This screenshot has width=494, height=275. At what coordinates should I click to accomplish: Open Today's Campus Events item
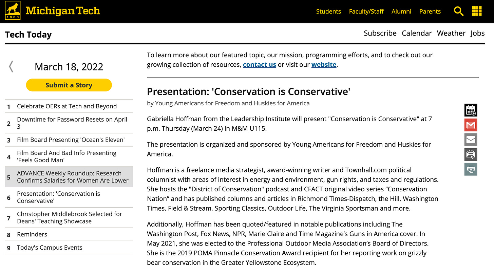pyautogui.click(x=69, y=248)
